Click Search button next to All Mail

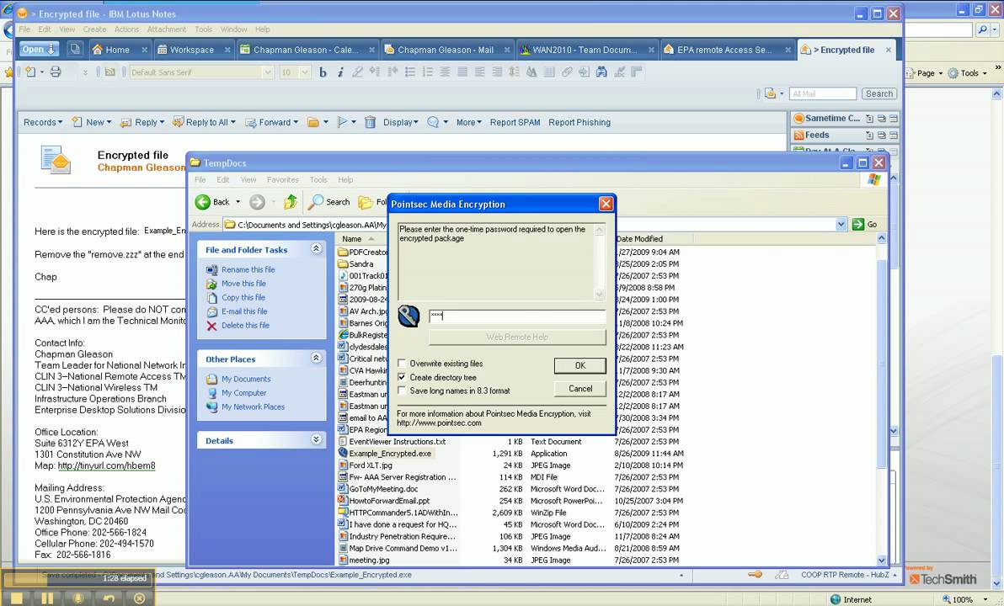point(879,94)
